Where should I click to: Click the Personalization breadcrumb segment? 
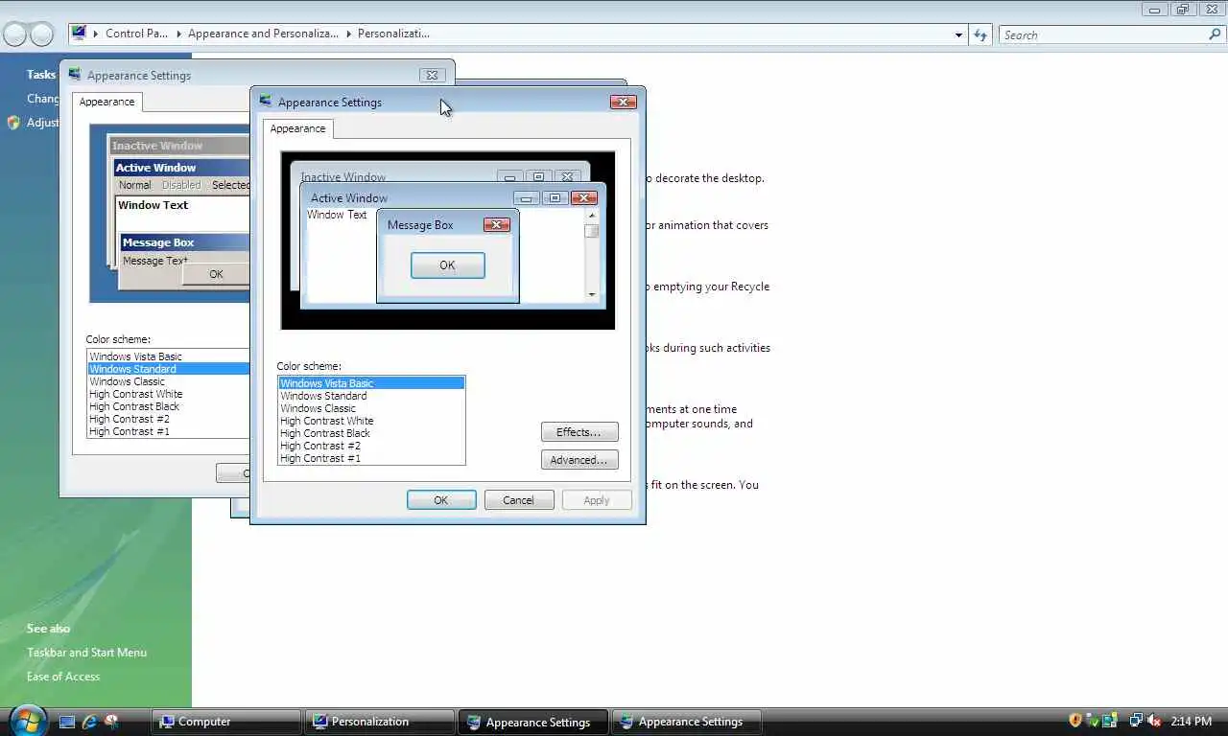(393, 34)
